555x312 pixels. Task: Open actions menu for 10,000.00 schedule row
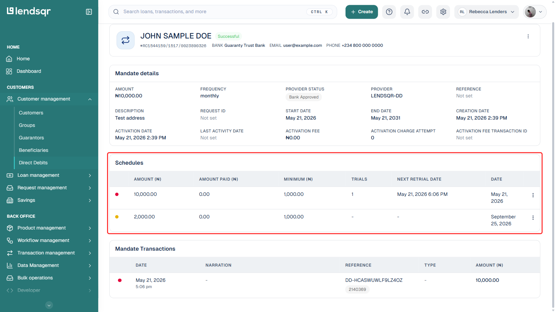click(x=533, y=195)
